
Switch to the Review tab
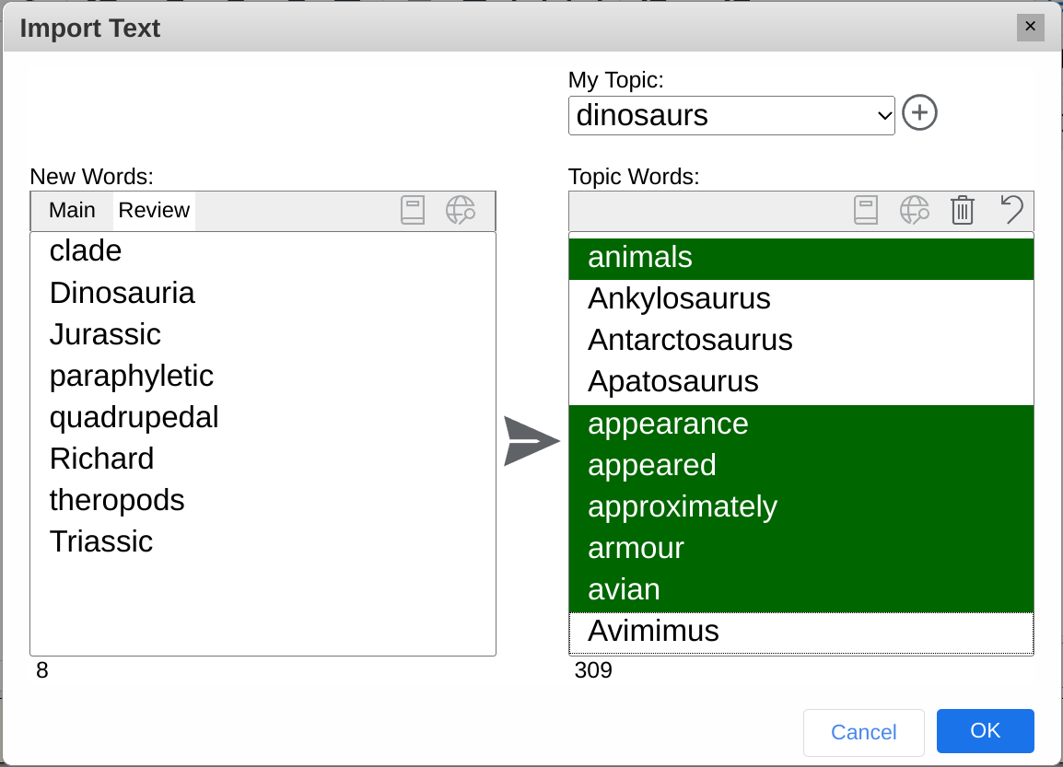click(x=154, y=210)
